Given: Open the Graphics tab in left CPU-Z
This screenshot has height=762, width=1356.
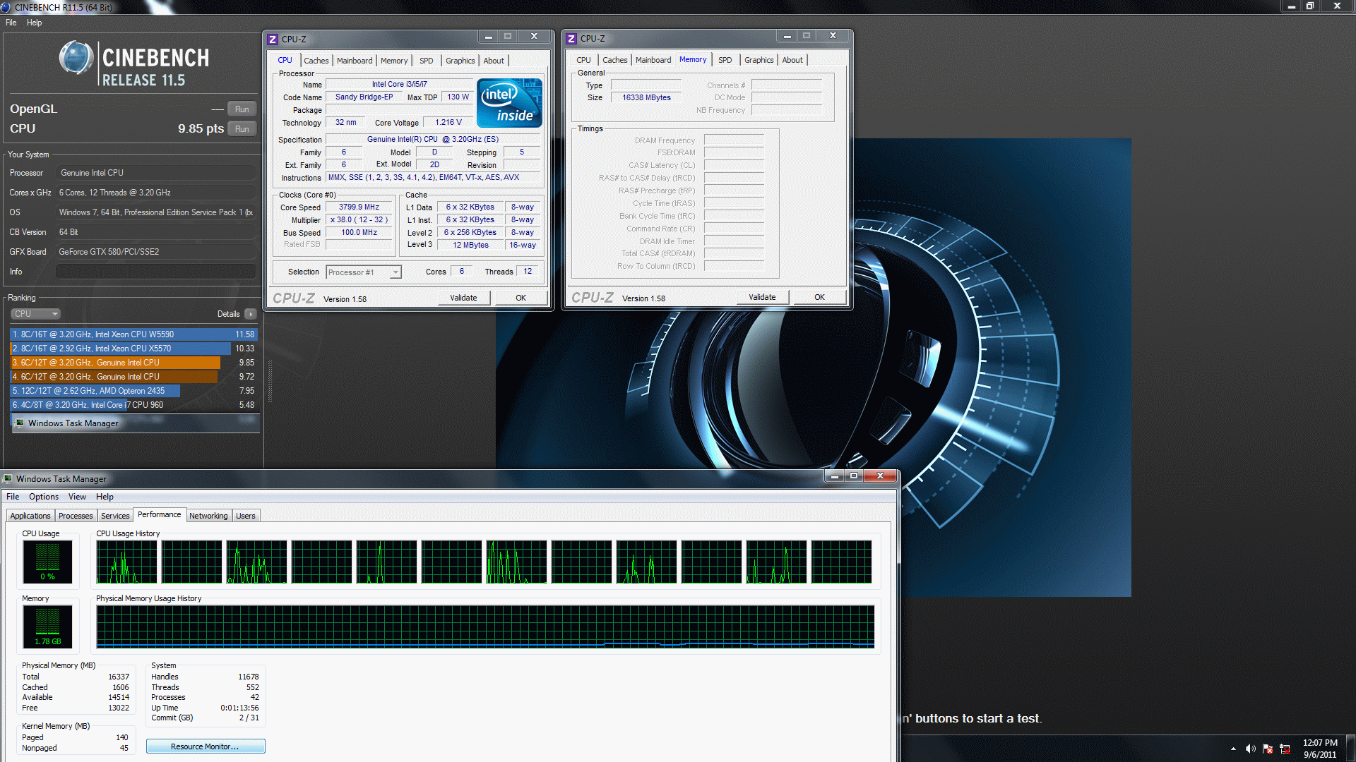Looking at the screenshot, I should point(460,61).
